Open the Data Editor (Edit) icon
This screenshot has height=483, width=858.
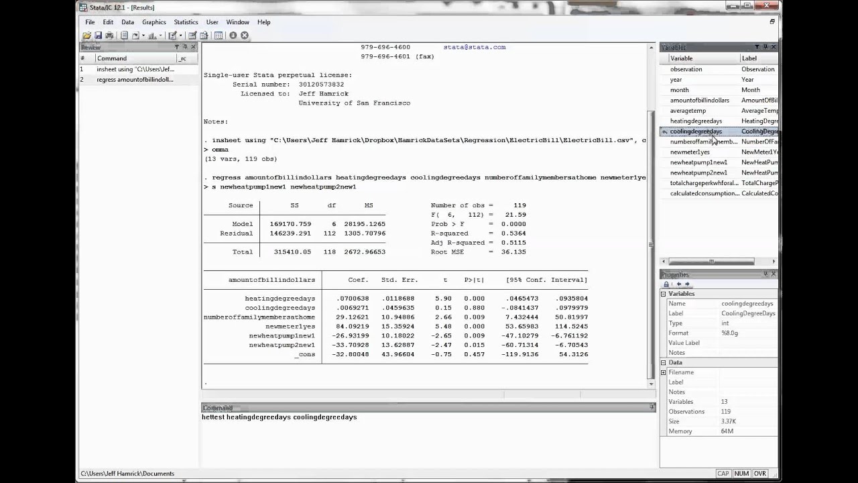192,36
